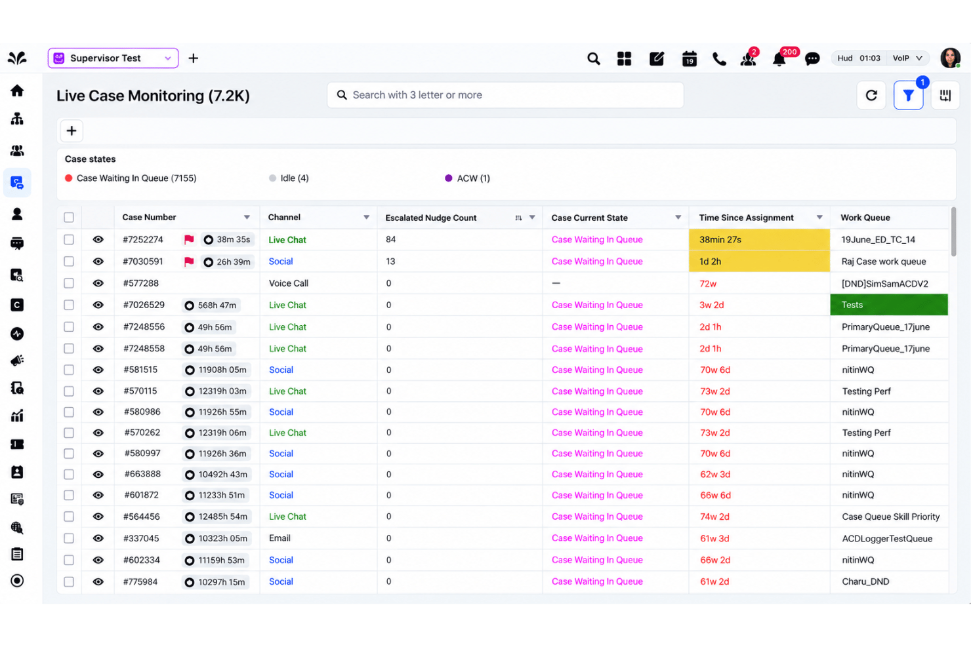
Task: Click the record circle icon at sidebar bottom
Action: [17, 581]
